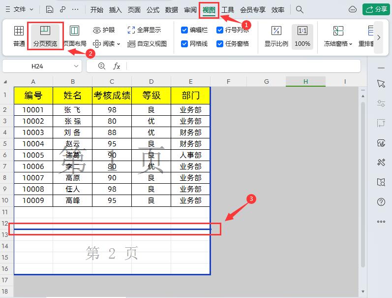Image resolution: width=392 pixels, height=298 pixels.
Task: Open the Tools (工具) tab
Action: tap(228, 10)
